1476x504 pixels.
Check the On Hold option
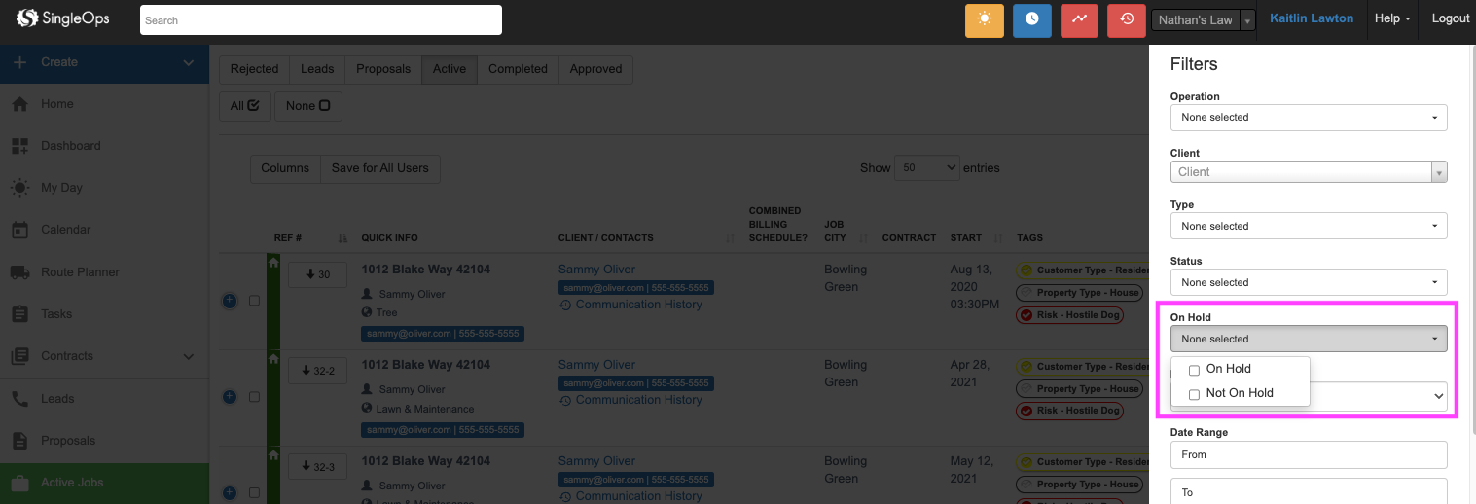(x=1194, y=370)
